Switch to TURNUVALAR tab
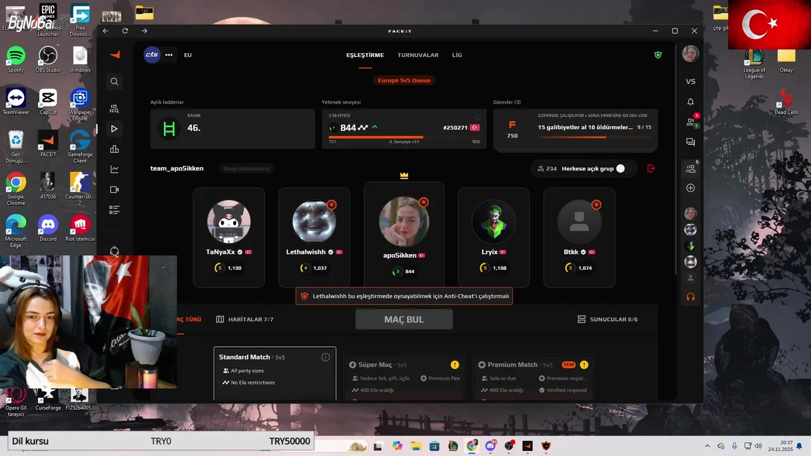 click(x=418, y=55)
